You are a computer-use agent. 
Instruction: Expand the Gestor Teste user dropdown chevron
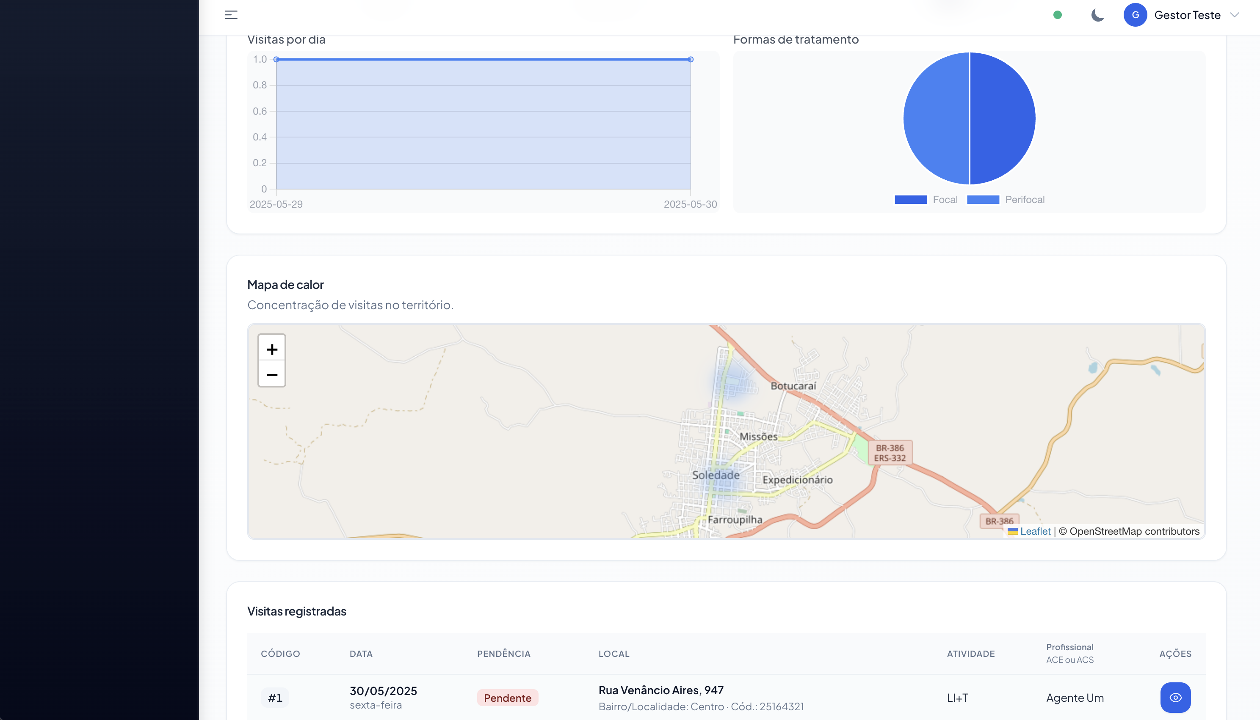1234,15
